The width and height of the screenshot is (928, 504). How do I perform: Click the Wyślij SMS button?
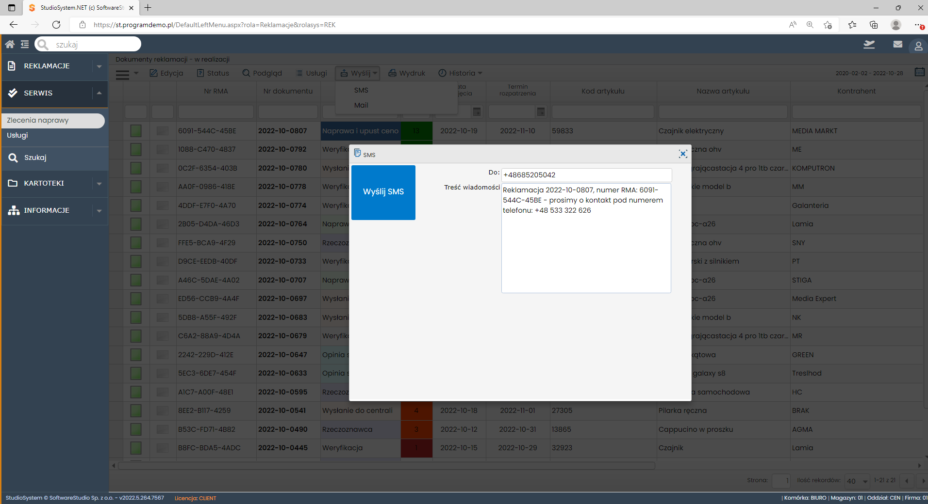pos(383,192)
